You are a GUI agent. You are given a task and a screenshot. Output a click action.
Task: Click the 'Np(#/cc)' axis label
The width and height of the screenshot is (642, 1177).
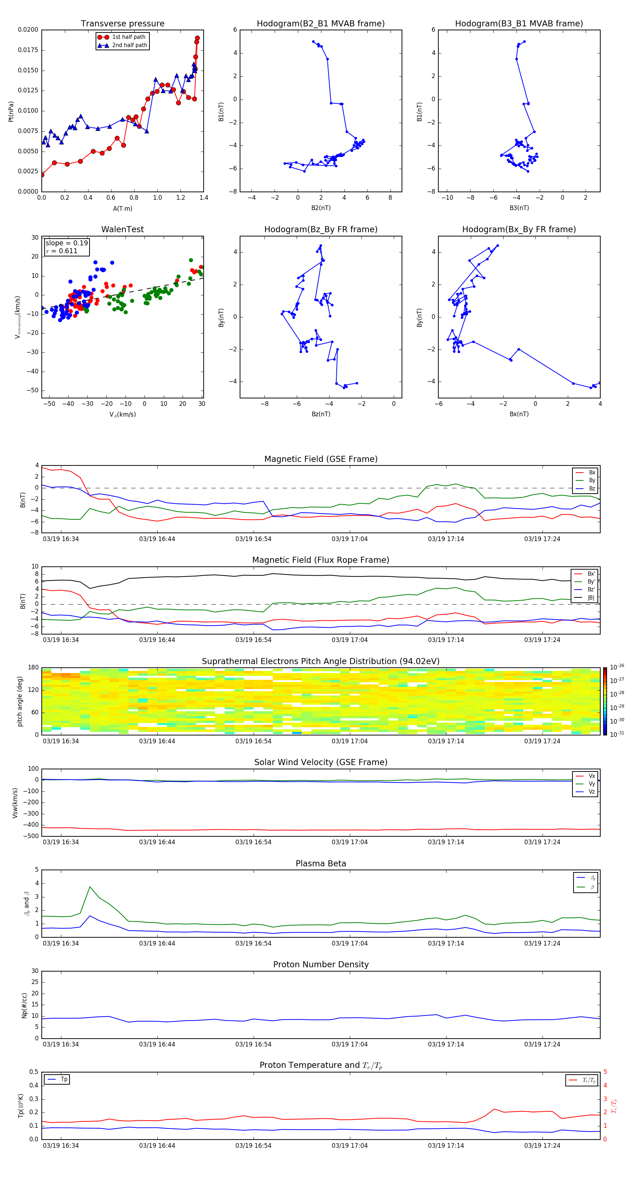click(x=24, y=1005)
